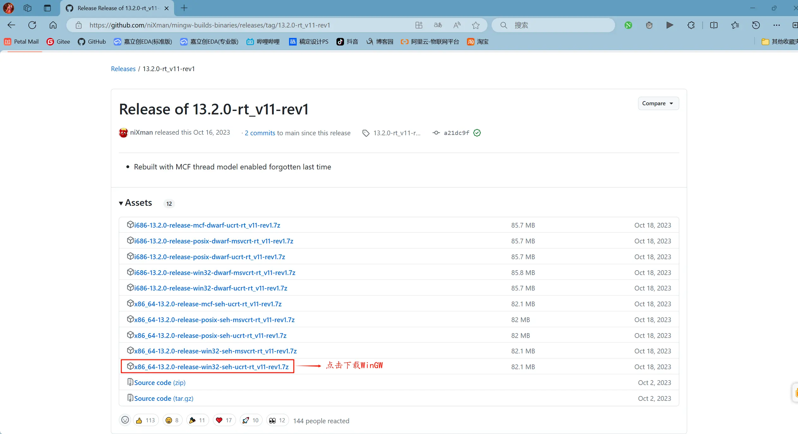Open the 淘宝 bookmark
The image size is (798, 434).
[478, 41]
